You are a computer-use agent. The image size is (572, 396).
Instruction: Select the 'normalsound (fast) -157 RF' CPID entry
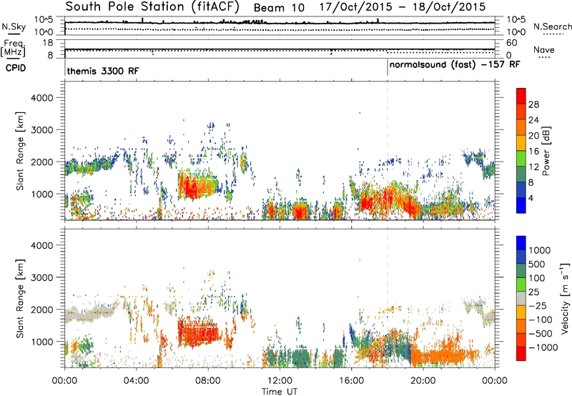pyautogui.click(x=455, y=65)
